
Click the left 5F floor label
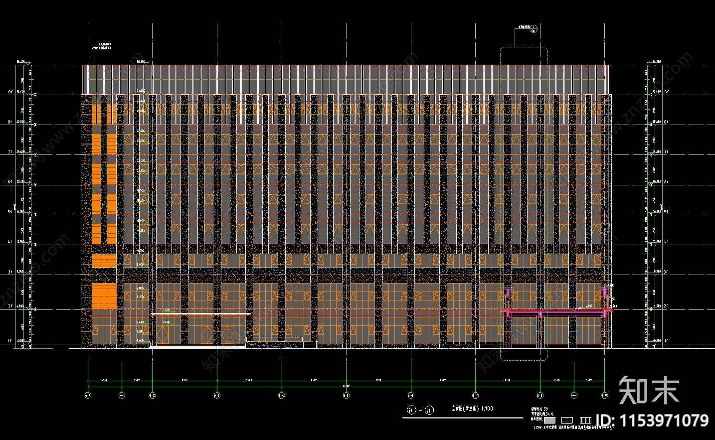coord(10,212)
